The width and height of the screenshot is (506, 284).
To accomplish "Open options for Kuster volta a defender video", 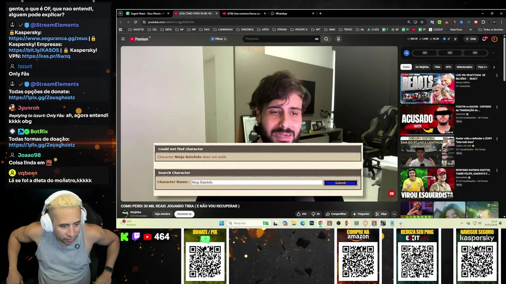I will pos(497,139).
